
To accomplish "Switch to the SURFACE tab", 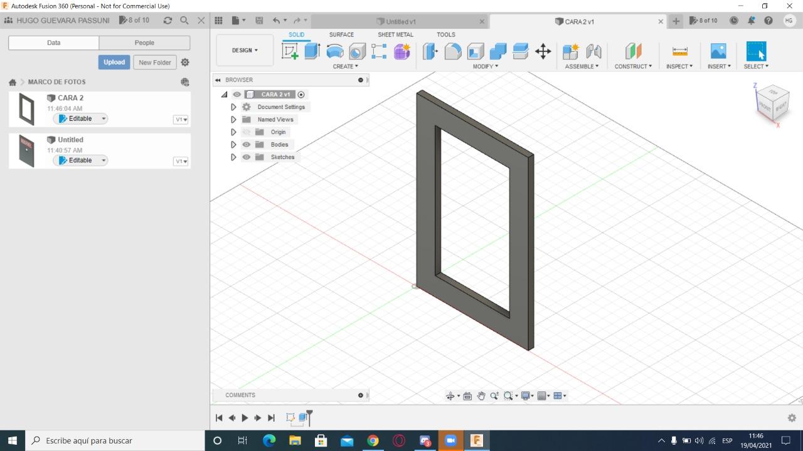I will (x=341, y=35).
